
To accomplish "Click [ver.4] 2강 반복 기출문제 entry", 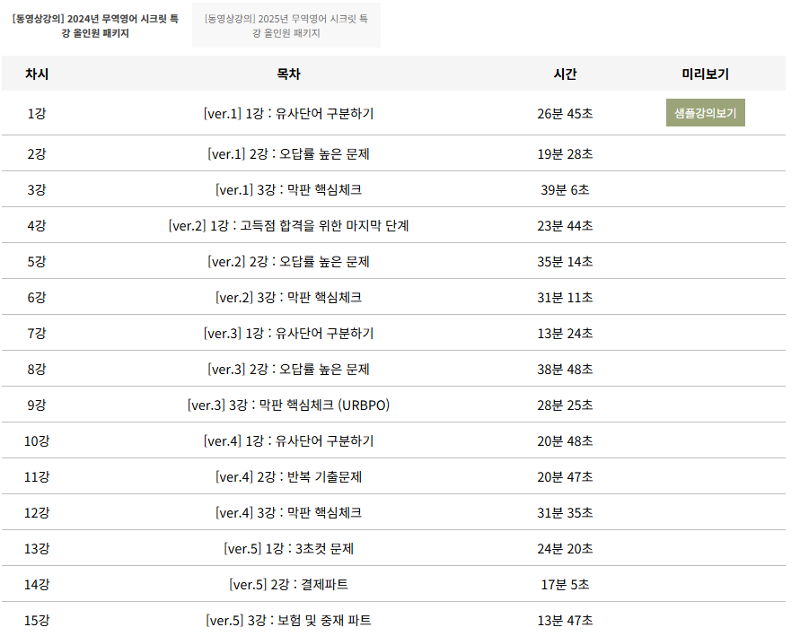I will pos(288,476).
